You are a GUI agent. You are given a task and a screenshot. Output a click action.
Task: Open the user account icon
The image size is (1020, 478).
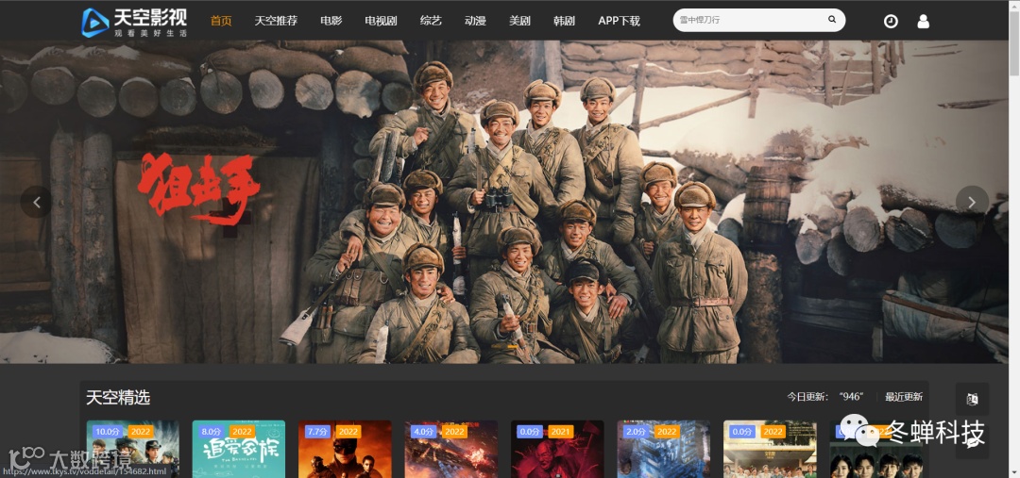tap(923, 22)
